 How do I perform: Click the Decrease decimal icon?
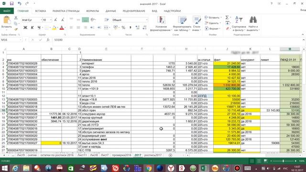(x=144, y=28)
